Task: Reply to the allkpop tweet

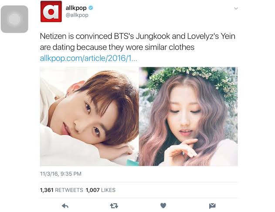Action: [65, 205]
